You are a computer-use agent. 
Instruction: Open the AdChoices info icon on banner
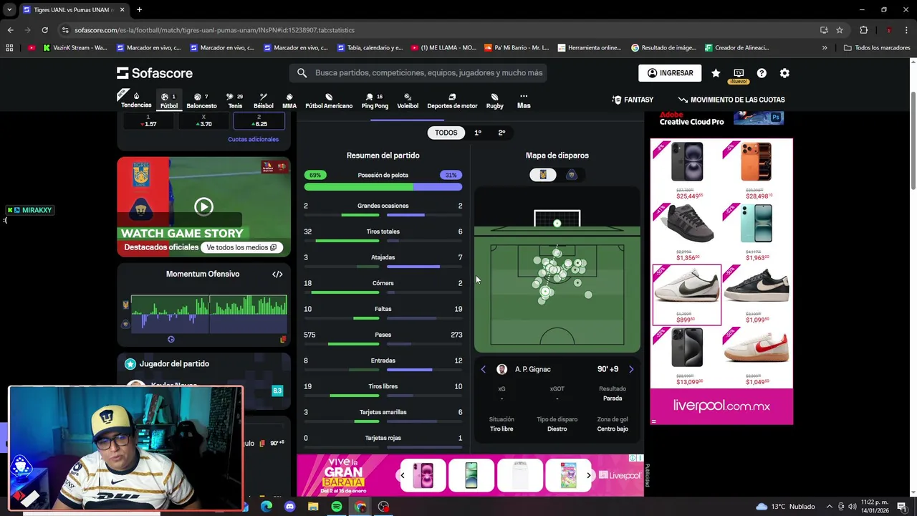633,458
